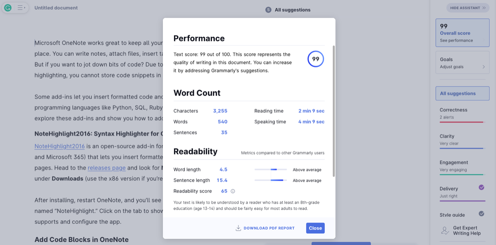Click the Word Count heading
Image resolution: width=496 pixels, height=245 pixels.
coord(197,93)
